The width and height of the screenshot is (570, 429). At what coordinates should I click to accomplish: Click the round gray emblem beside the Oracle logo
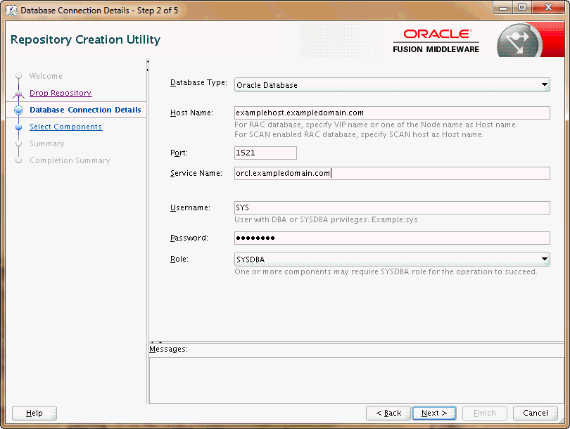(x=519, y=41)
